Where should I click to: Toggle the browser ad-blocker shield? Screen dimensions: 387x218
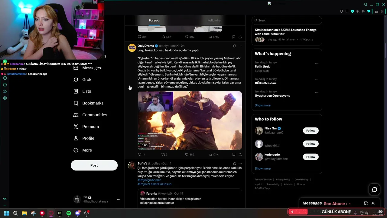coord(352,11)
